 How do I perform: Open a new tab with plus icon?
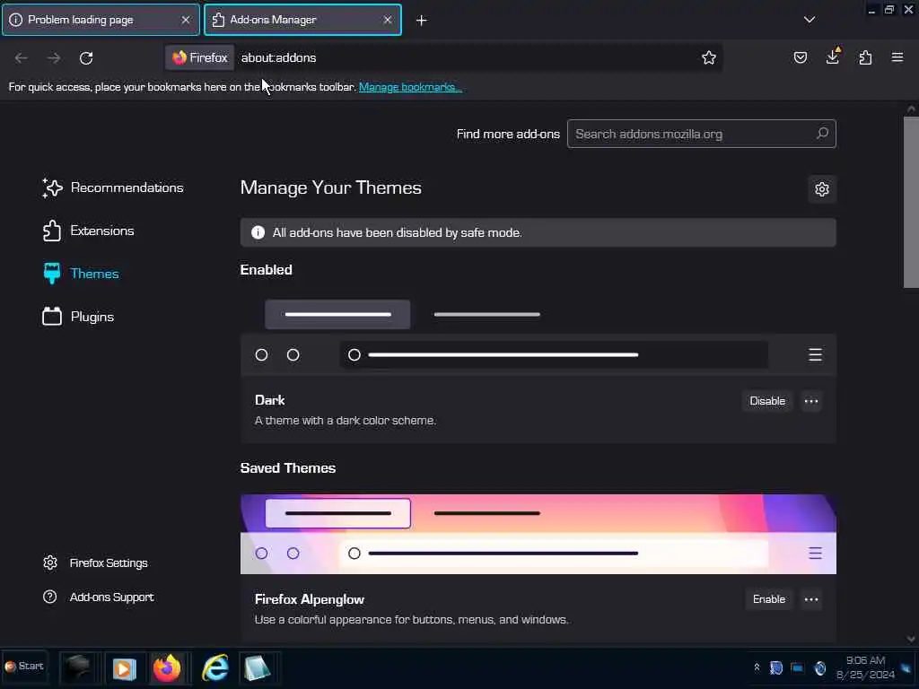(x=421, y=21)
